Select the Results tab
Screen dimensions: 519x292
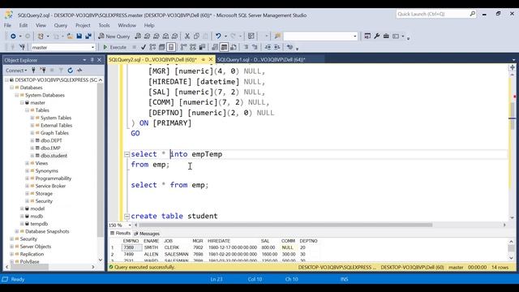tap(121, 234)
